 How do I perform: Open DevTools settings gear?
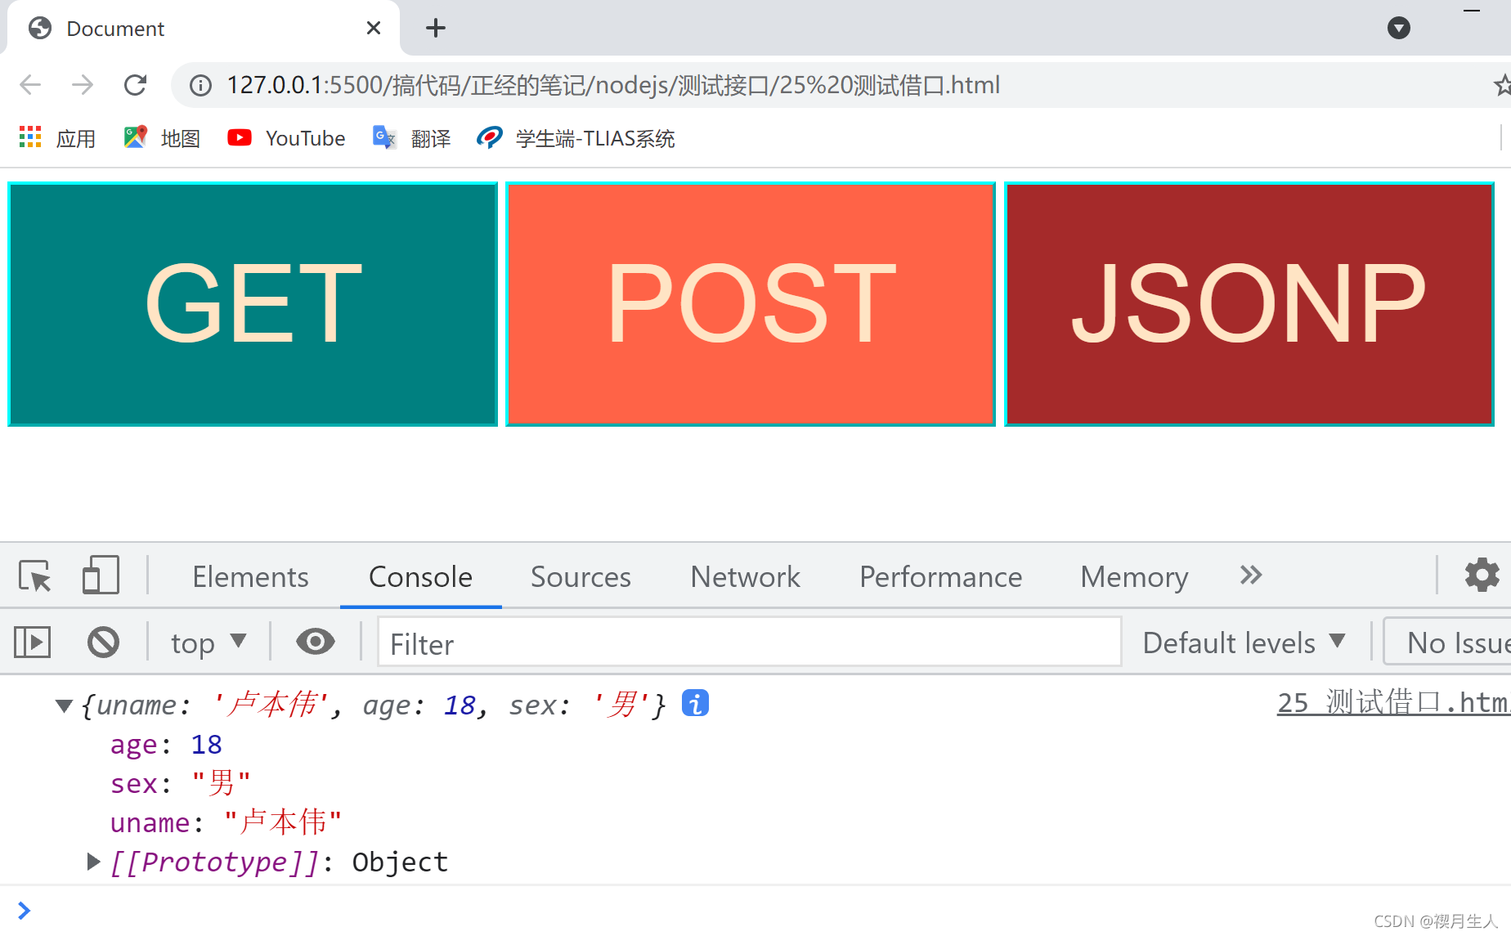tap(1482, 575)
